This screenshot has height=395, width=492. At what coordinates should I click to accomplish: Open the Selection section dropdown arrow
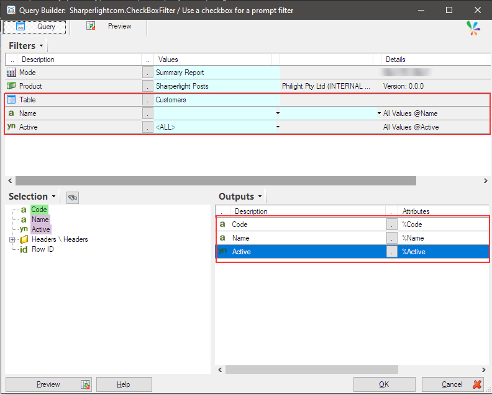(x=53, y=197)
